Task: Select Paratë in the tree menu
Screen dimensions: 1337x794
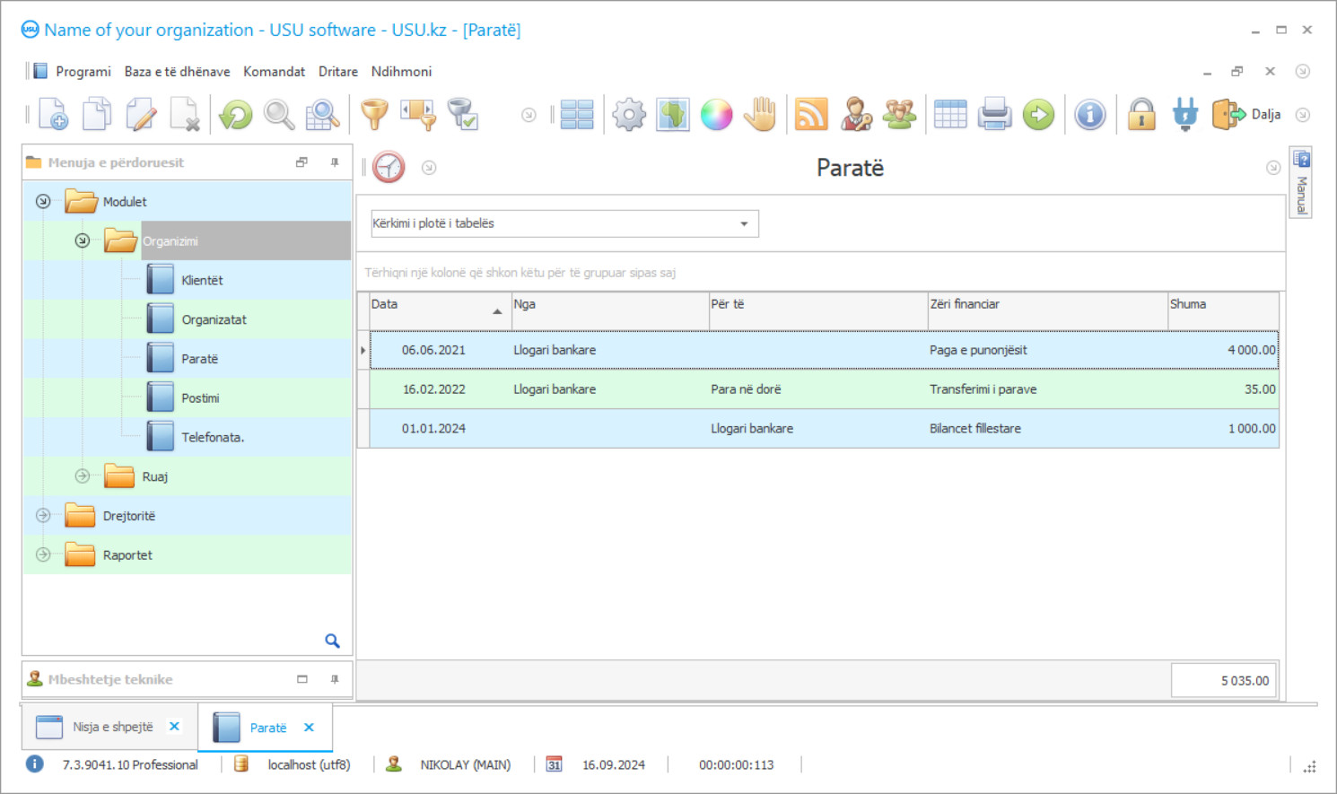Action: point(199,359)
